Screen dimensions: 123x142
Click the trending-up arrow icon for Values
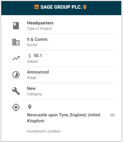click(x=16, y=58)
